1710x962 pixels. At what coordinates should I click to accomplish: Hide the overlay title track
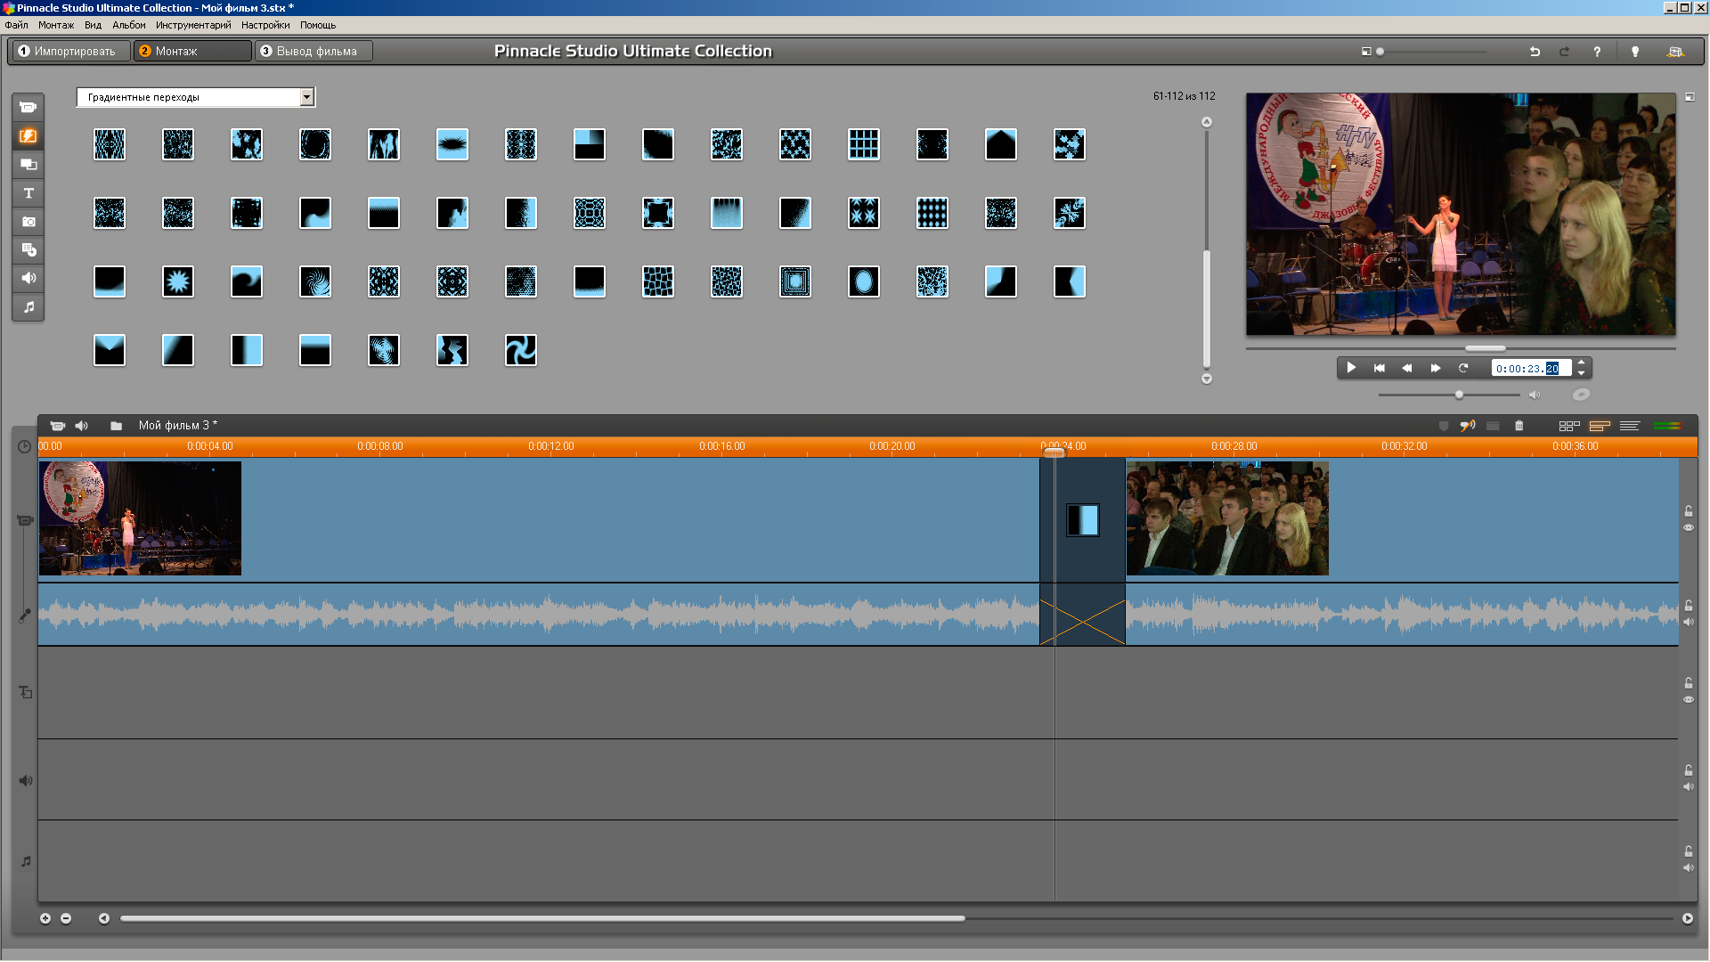pos(1688,700)
